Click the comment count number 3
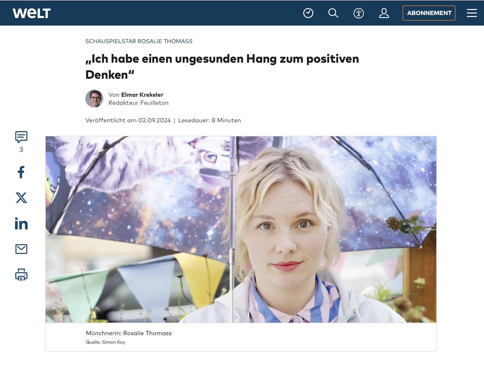Viewport: 484px width, 368px height. 21,150
